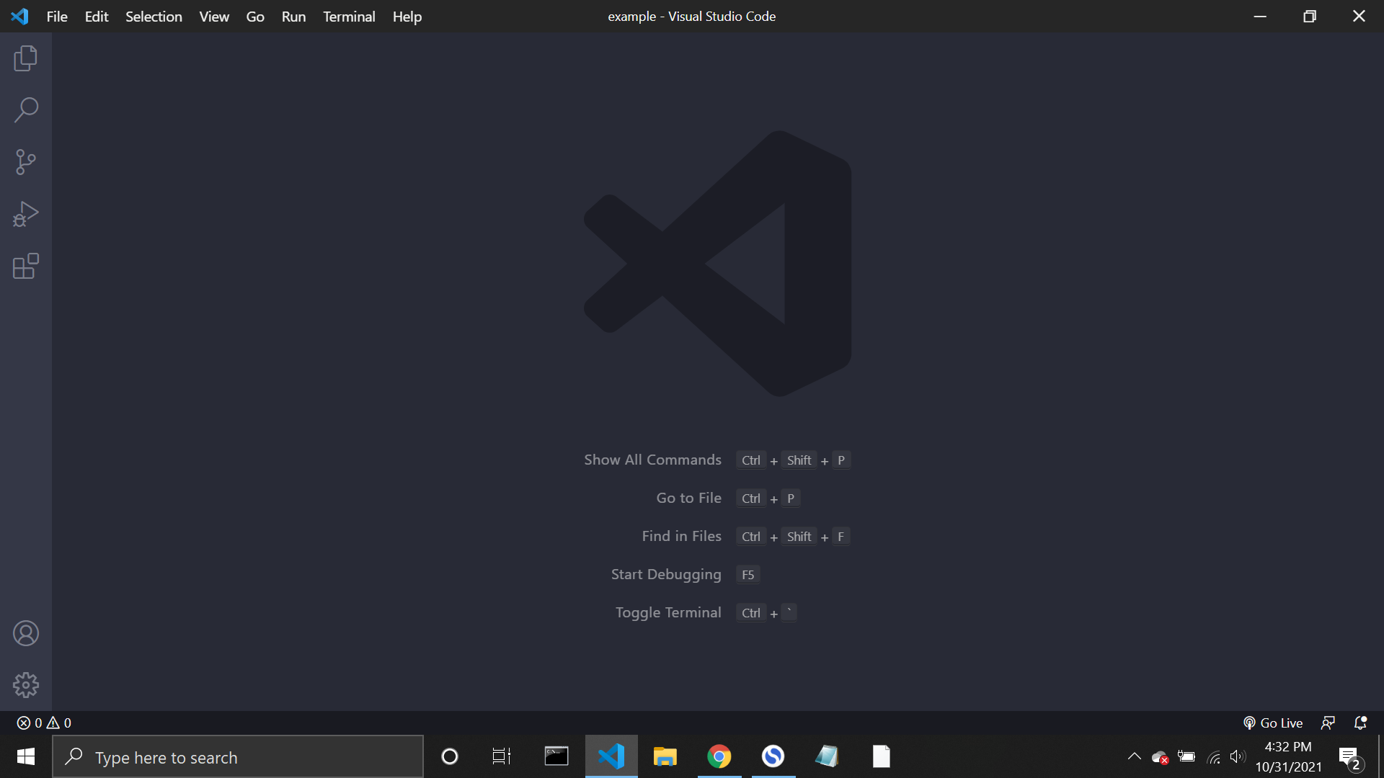Open the Terminal menu
The image size is (1384, 778).
click(x=349, y=16)
